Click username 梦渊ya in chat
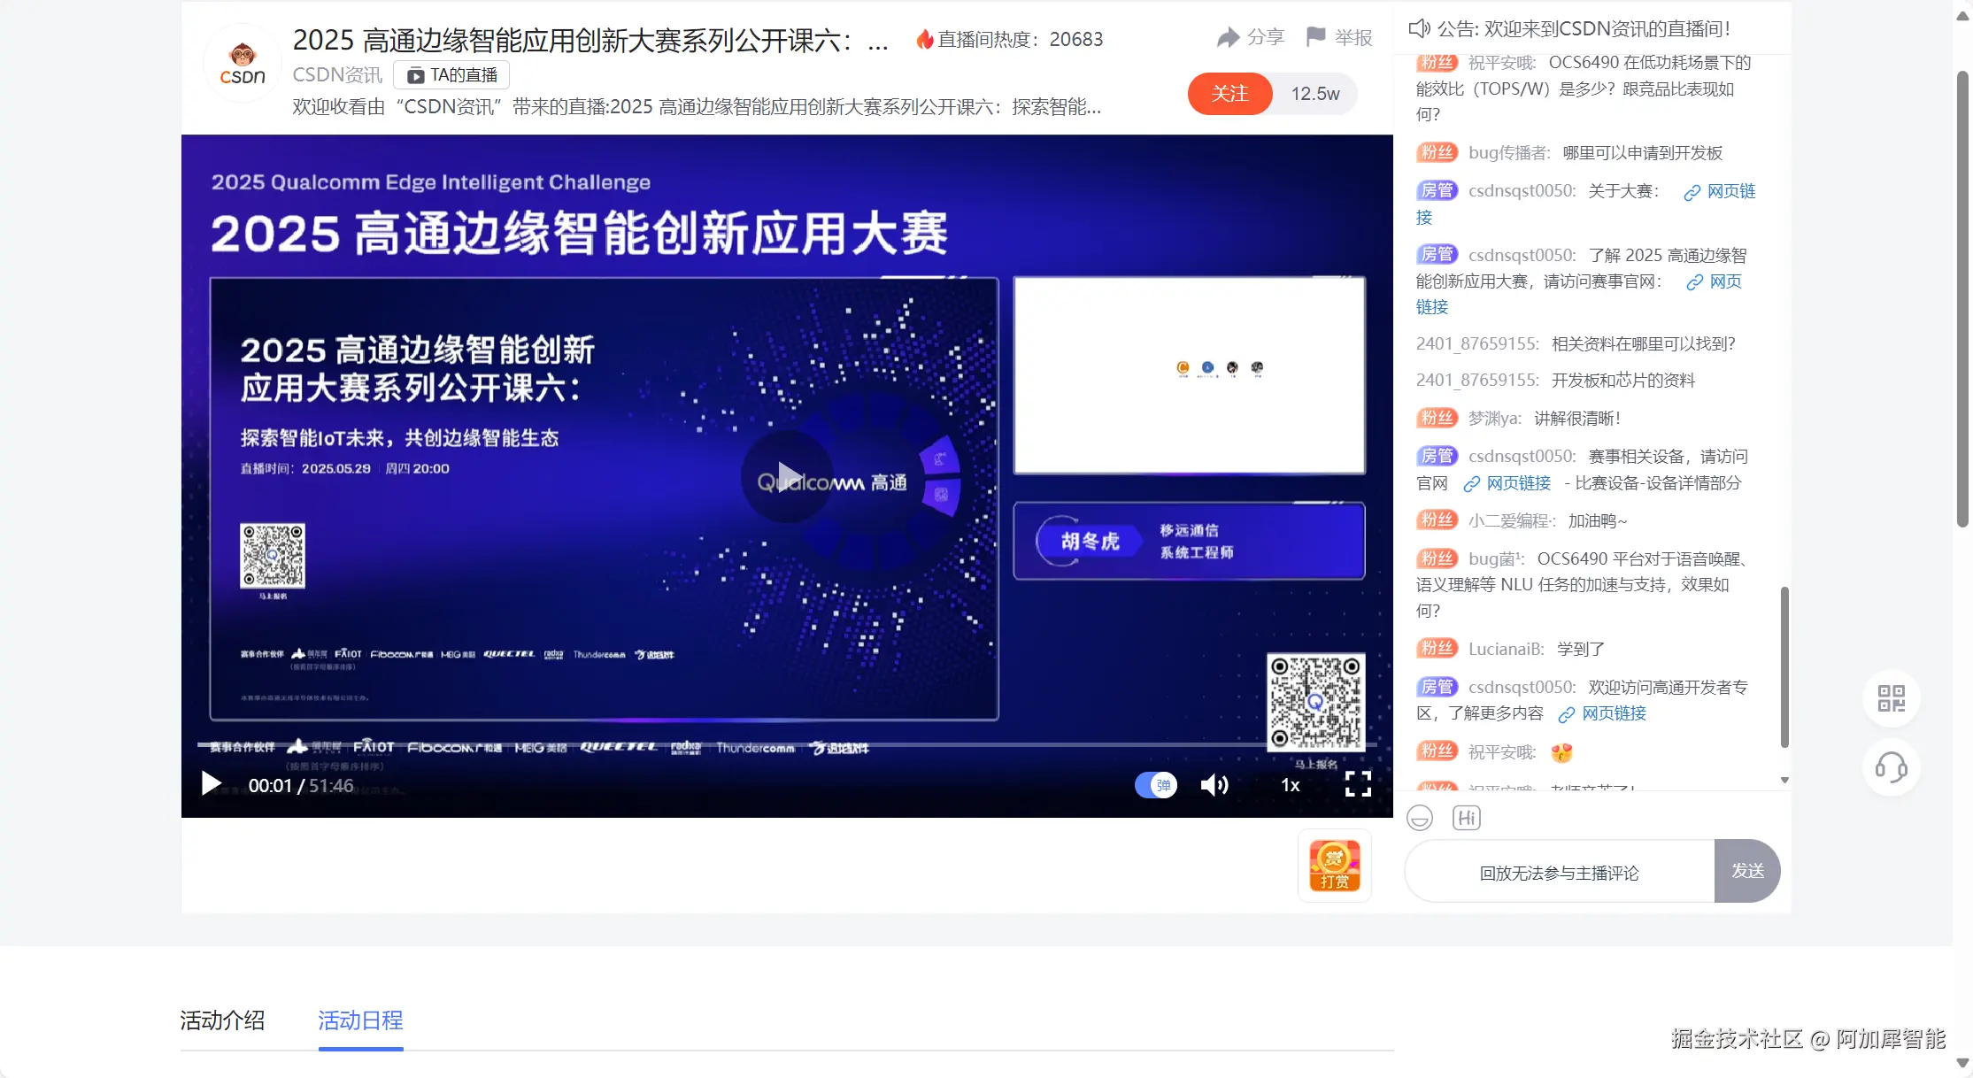 (1495, 419)
